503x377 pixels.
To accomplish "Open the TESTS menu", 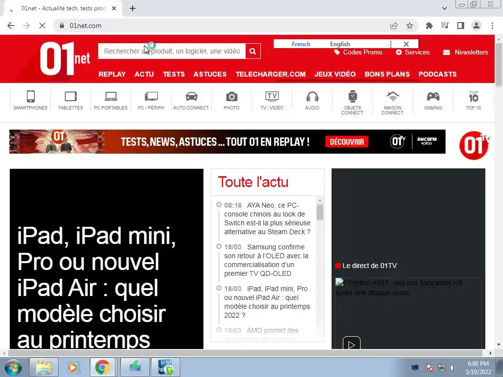I will (x=174, y=74).
